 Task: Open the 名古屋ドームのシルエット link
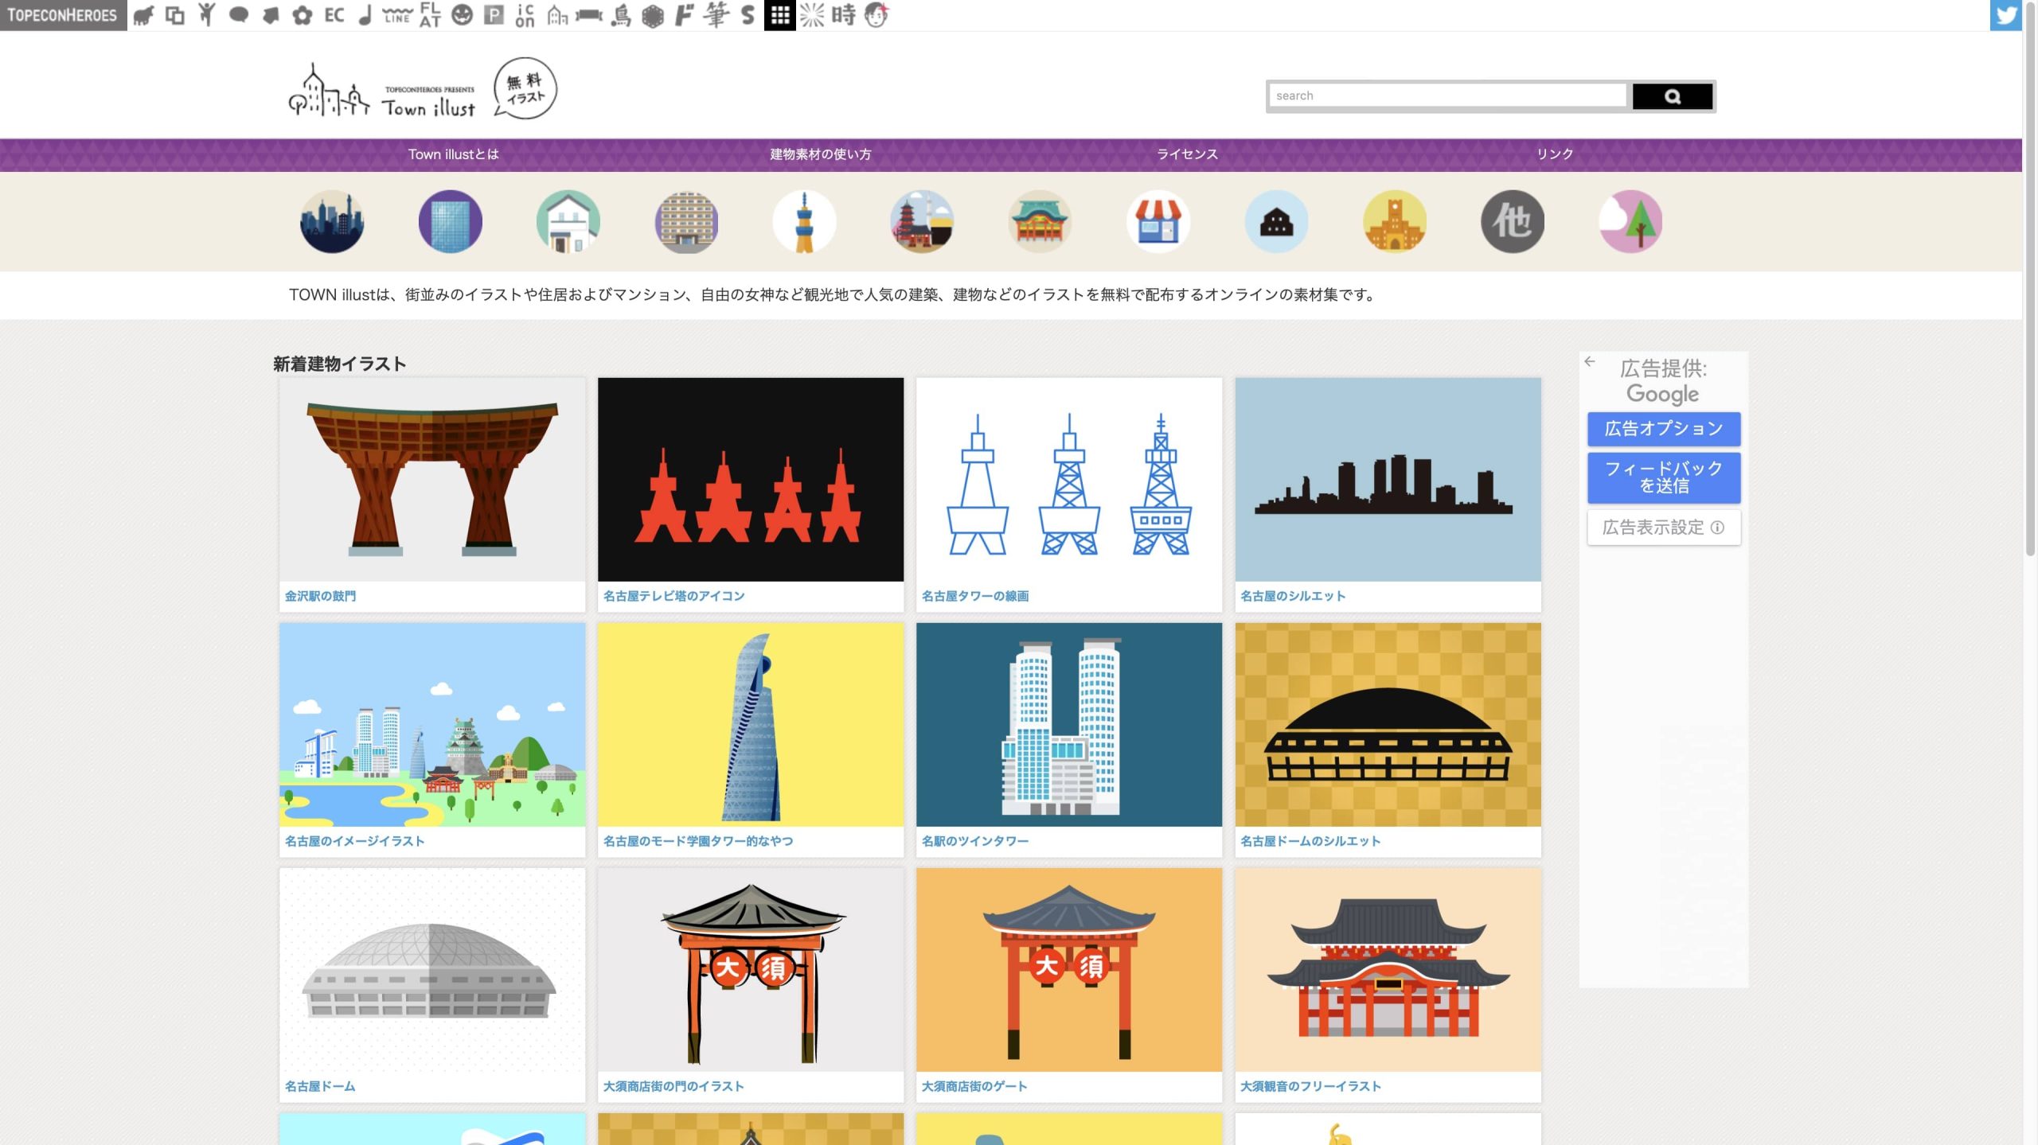[1310, 841]
